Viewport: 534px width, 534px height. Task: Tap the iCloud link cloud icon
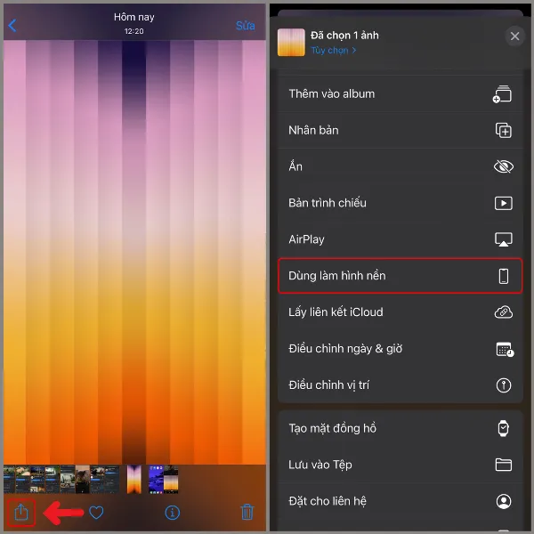(503, 312)
